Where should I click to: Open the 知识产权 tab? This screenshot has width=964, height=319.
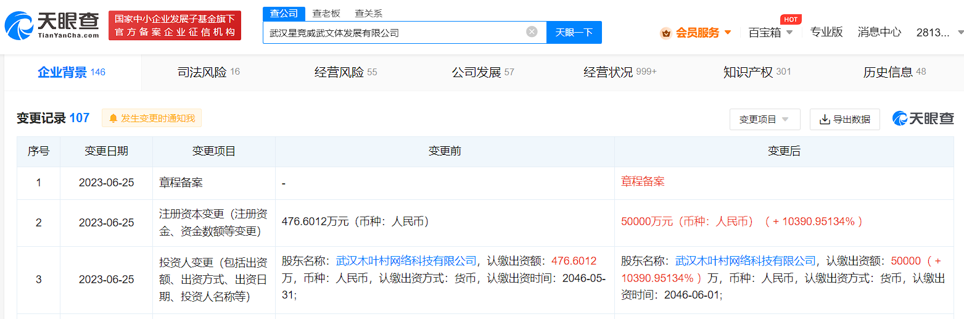757,72
